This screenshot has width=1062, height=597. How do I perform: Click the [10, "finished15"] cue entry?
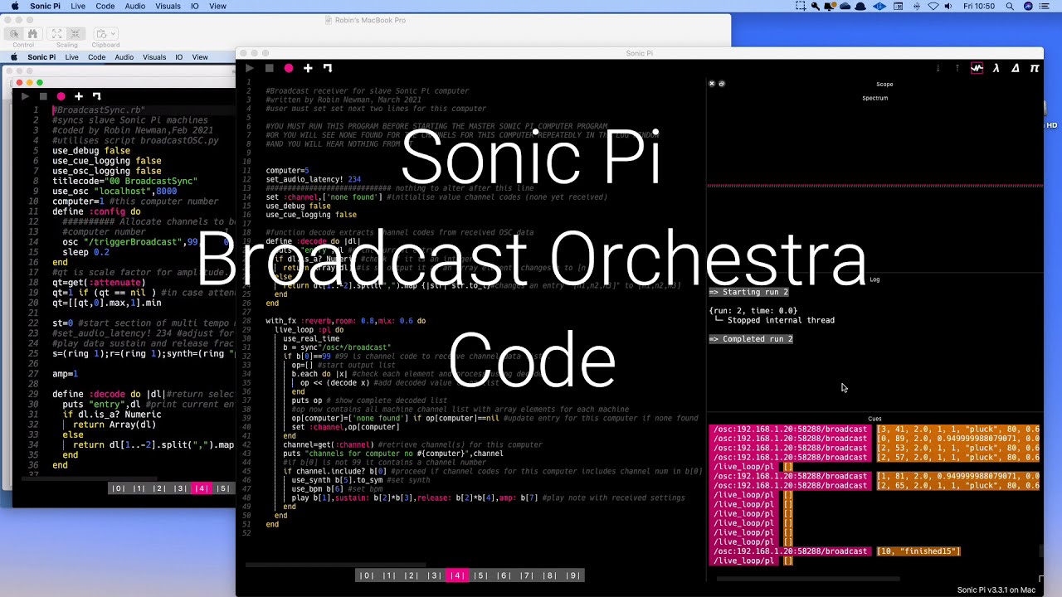[918, 551]
